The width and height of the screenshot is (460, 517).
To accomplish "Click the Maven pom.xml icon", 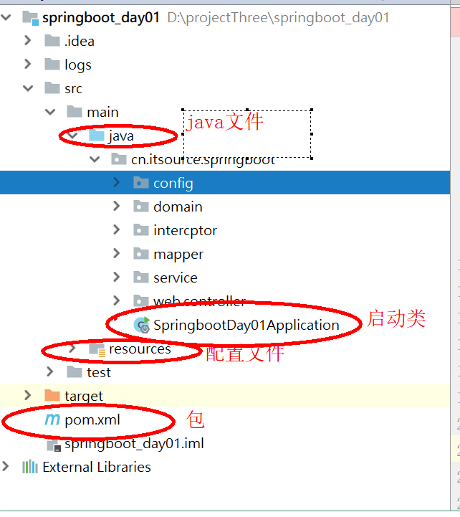I will [52, 419].
